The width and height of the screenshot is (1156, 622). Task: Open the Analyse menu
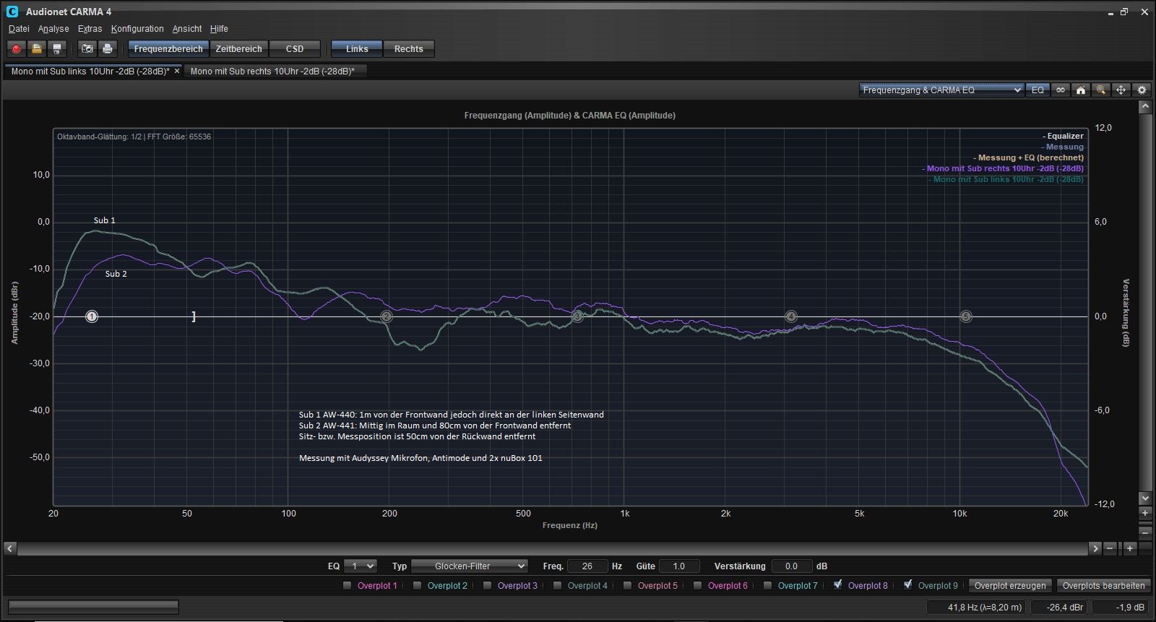tap(53, 29)
